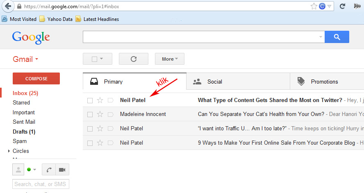Open Yahoo Data bookmark folder

point(56,19)
